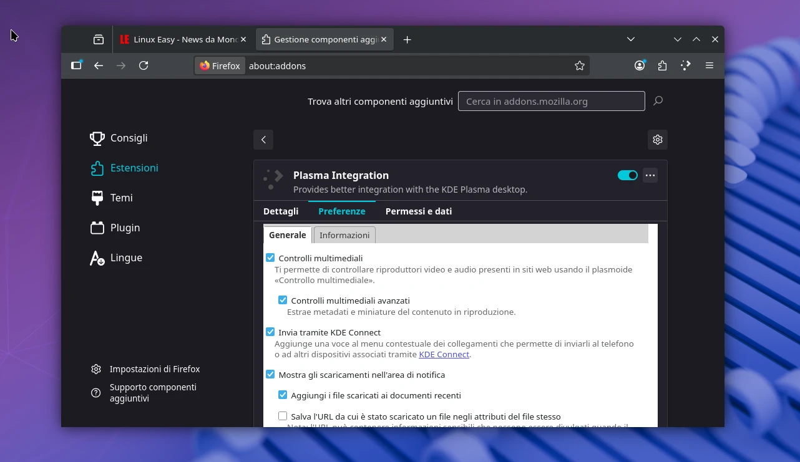Open the extensions puzzle icon in the toolbar

point(662,65)
